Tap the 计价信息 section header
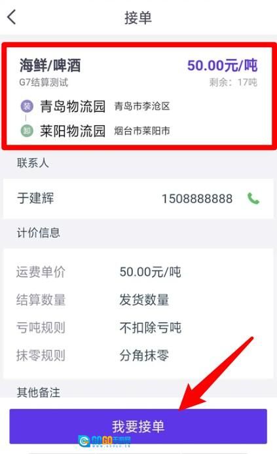The image size is (277, 454). coord(38,233)
